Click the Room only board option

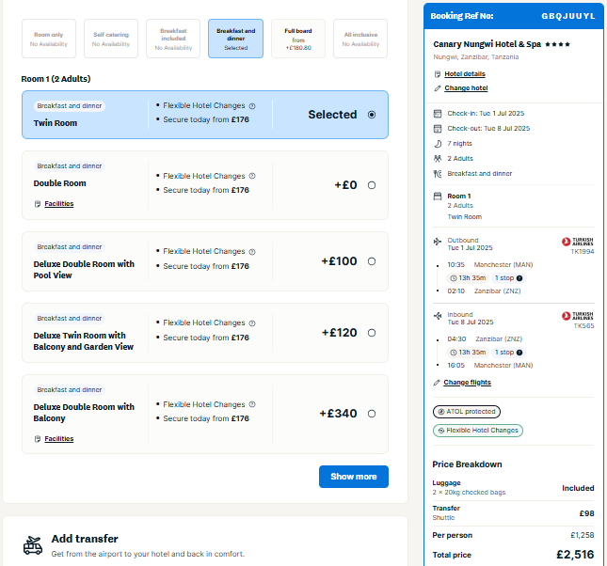[x=49, y=39]
